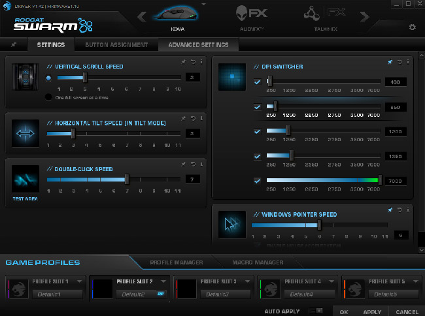Expand Profile Slot 5 dropdown arrow
Image resolution: width=425 pixels, height=316 pixels.
click(x=416, y=281)
